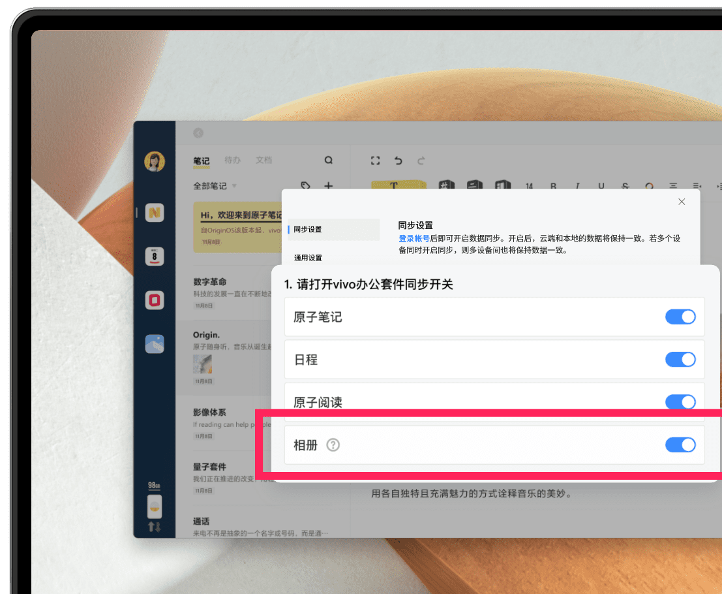The width and height of the screenshot is (722, 594).
Task: Switch to the 文档 tab
Action: tap(264, 160)
